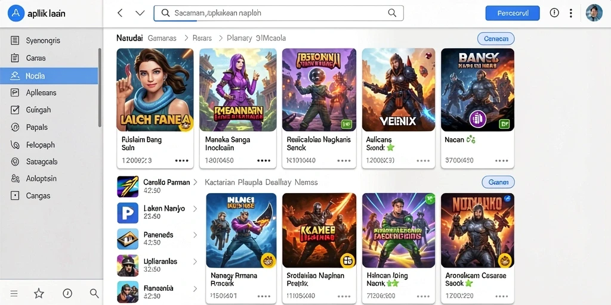The image size is (611, 305).
Task: Open the LALCH FANEA game thumbnail
Action: (x=155, y=89)
